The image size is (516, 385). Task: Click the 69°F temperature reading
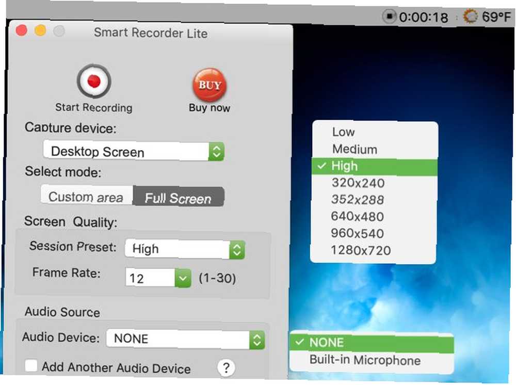[496, 17]
